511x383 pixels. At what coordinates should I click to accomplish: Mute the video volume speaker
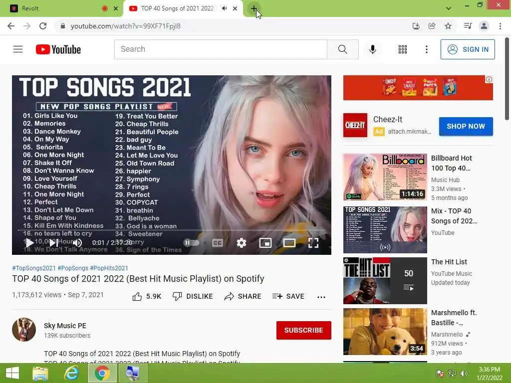point(77,243)
